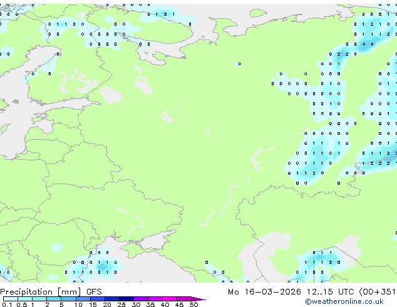Click the 30–35 mm purple swatch
Screen dimensions: 397x307
coord(141,299)
